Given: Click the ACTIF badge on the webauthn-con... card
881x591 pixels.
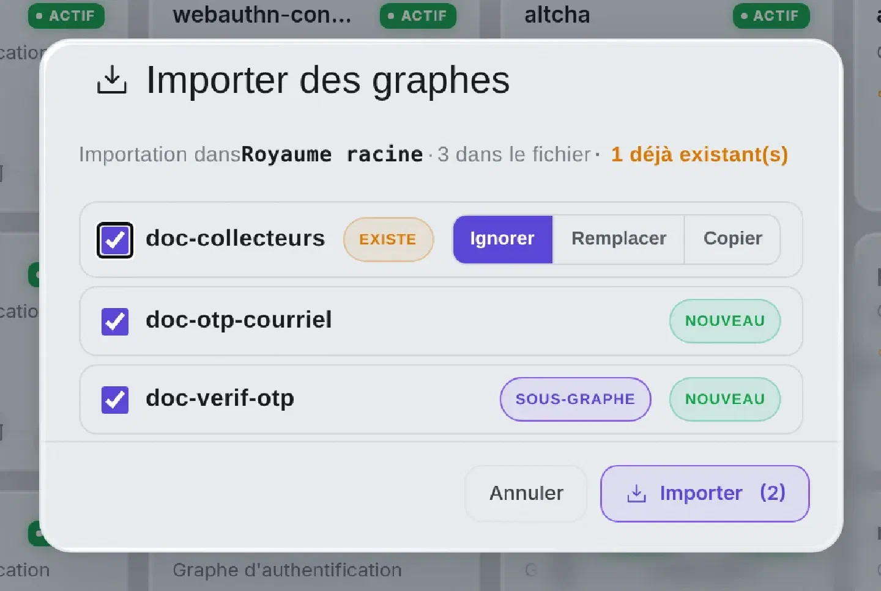Looking at the screenshot, I should [x=418, y=16].
